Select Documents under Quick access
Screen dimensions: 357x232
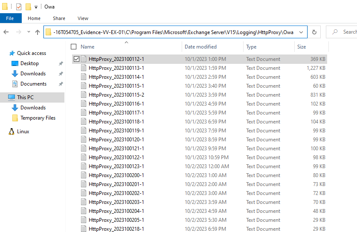tap(33, 84)
